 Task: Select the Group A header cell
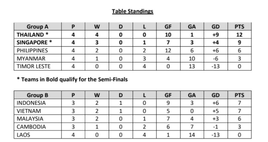[38, 27]
